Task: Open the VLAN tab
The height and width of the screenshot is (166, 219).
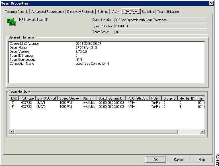Action: pos(116,12)
